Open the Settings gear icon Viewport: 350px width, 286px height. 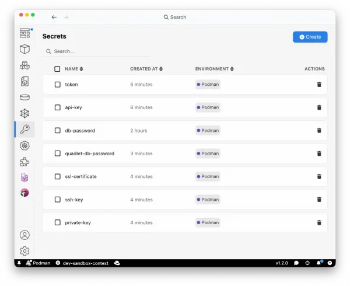point(24,251)
